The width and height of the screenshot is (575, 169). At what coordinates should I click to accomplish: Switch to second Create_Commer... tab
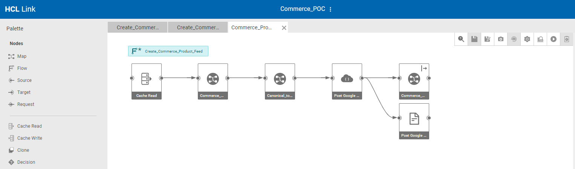198,27
